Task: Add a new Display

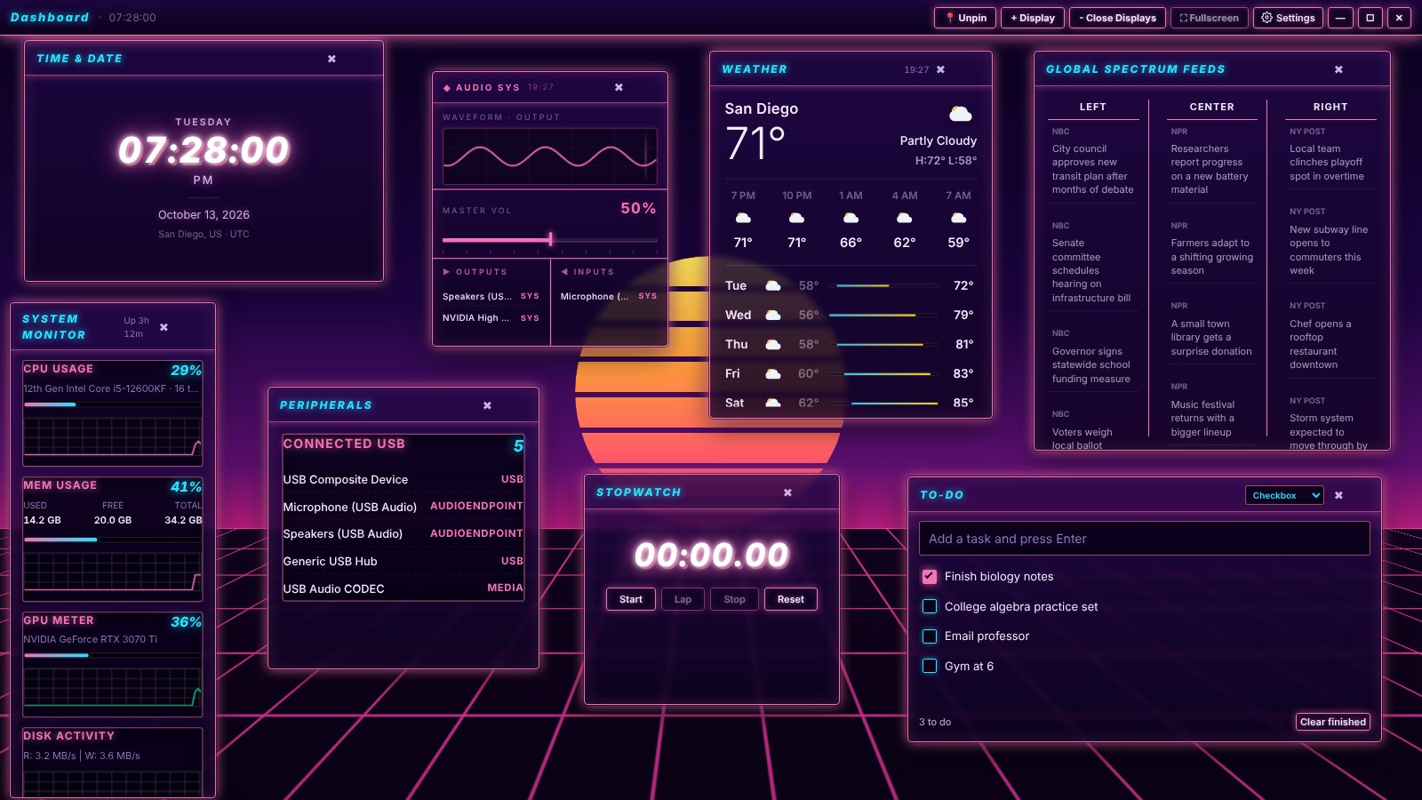Action: 1032,18
